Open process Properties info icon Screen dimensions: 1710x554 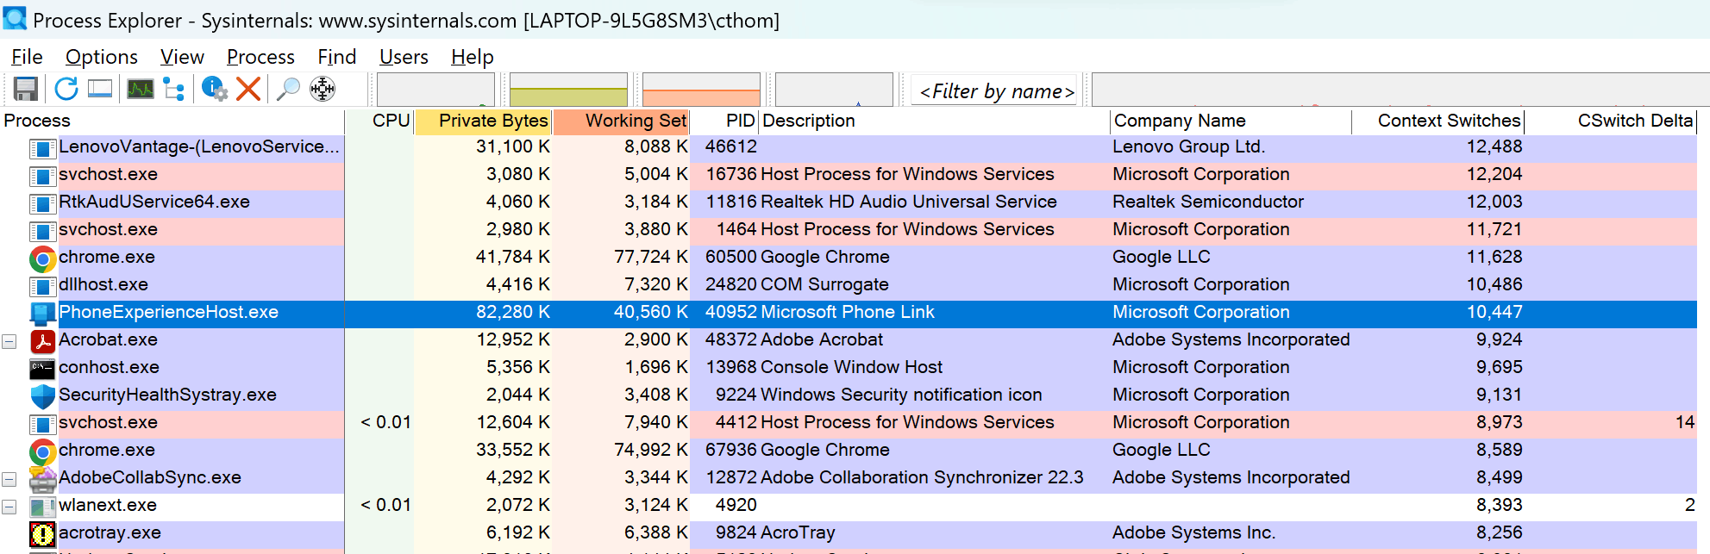click(x=214, y=89)
